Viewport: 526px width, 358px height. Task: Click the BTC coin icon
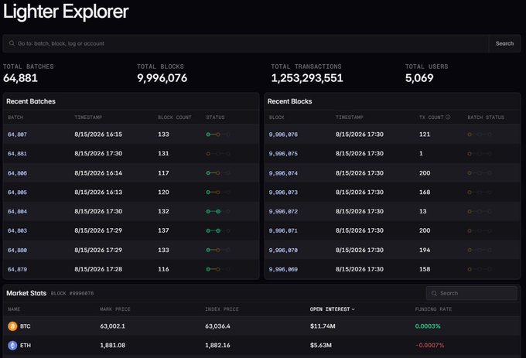click(x=12, y=326)
